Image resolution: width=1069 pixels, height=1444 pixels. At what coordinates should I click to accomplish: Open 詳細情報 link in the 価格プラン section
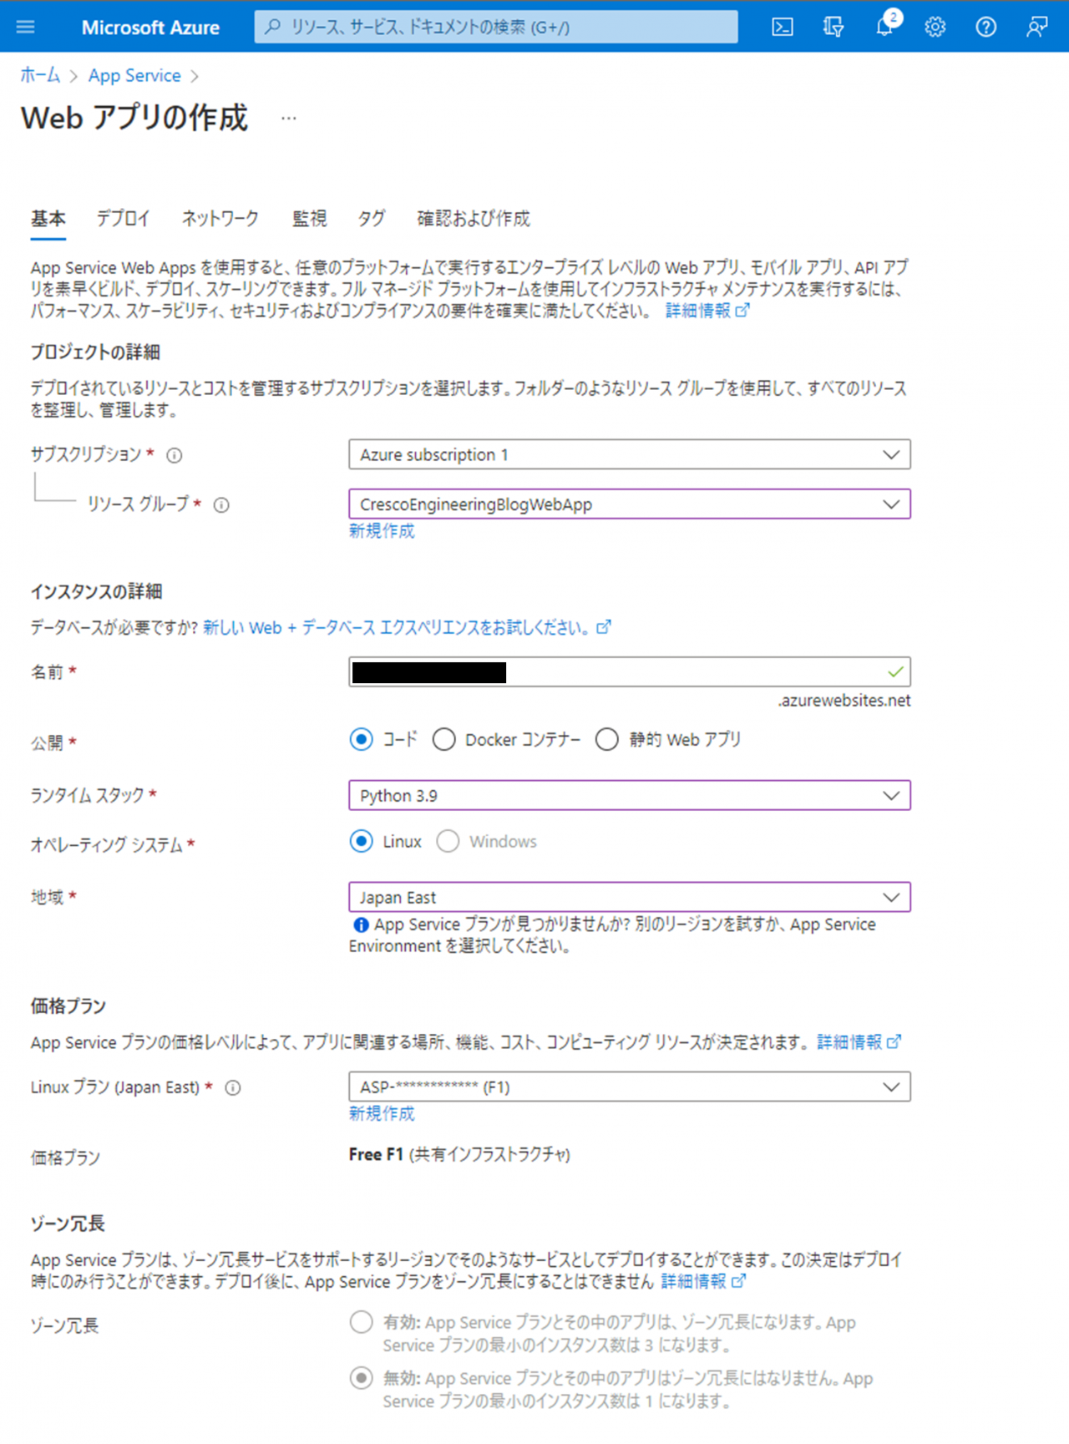point(849,1042)
